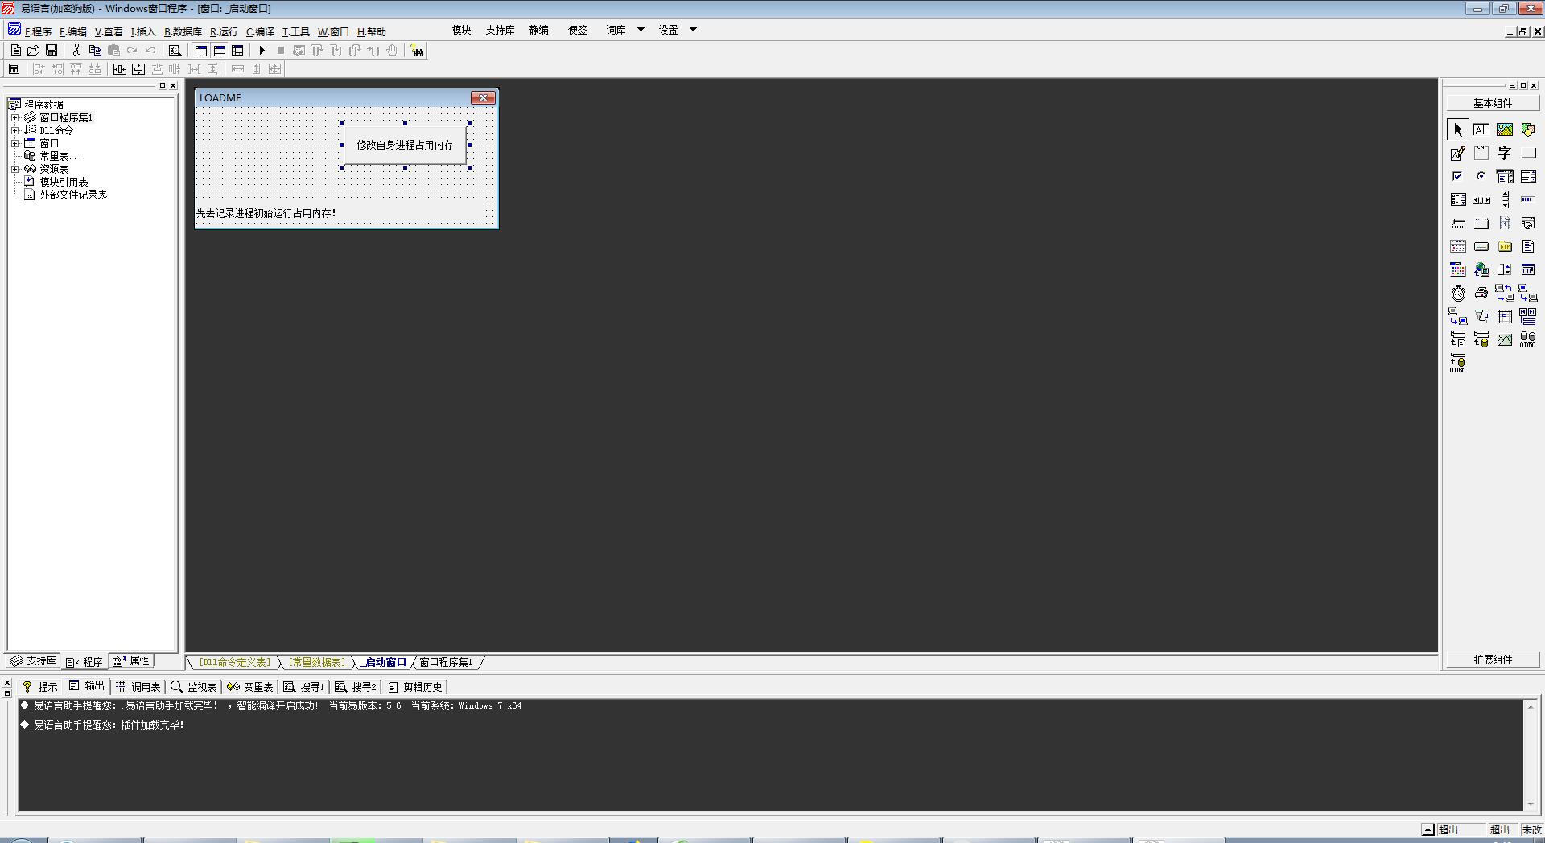Pick the horizontal scrollbar component
This screenshot has height=843, width=1545.
(1481, 199)
